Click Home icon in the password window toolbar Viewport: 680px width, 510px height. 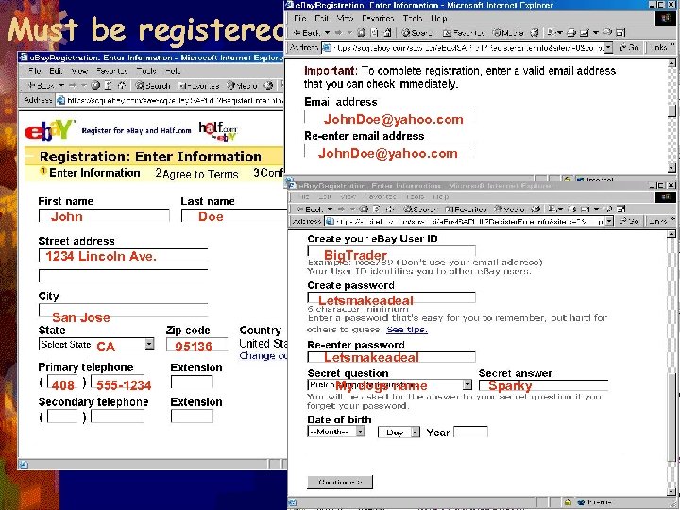tap(390, 209)
